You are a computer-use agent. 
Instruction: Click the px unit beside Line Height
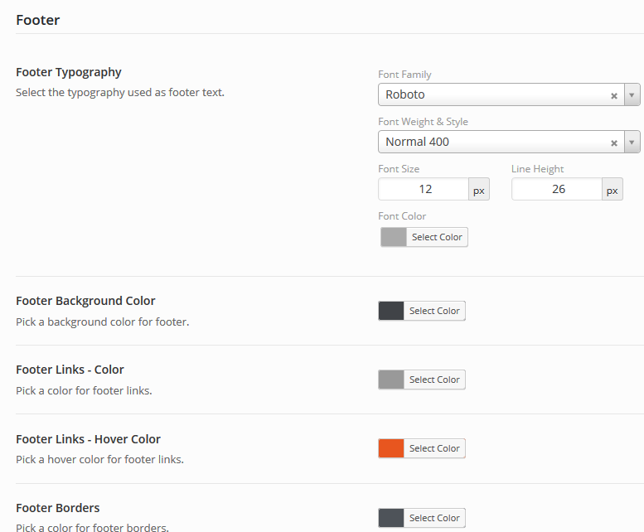pos(613,191)
